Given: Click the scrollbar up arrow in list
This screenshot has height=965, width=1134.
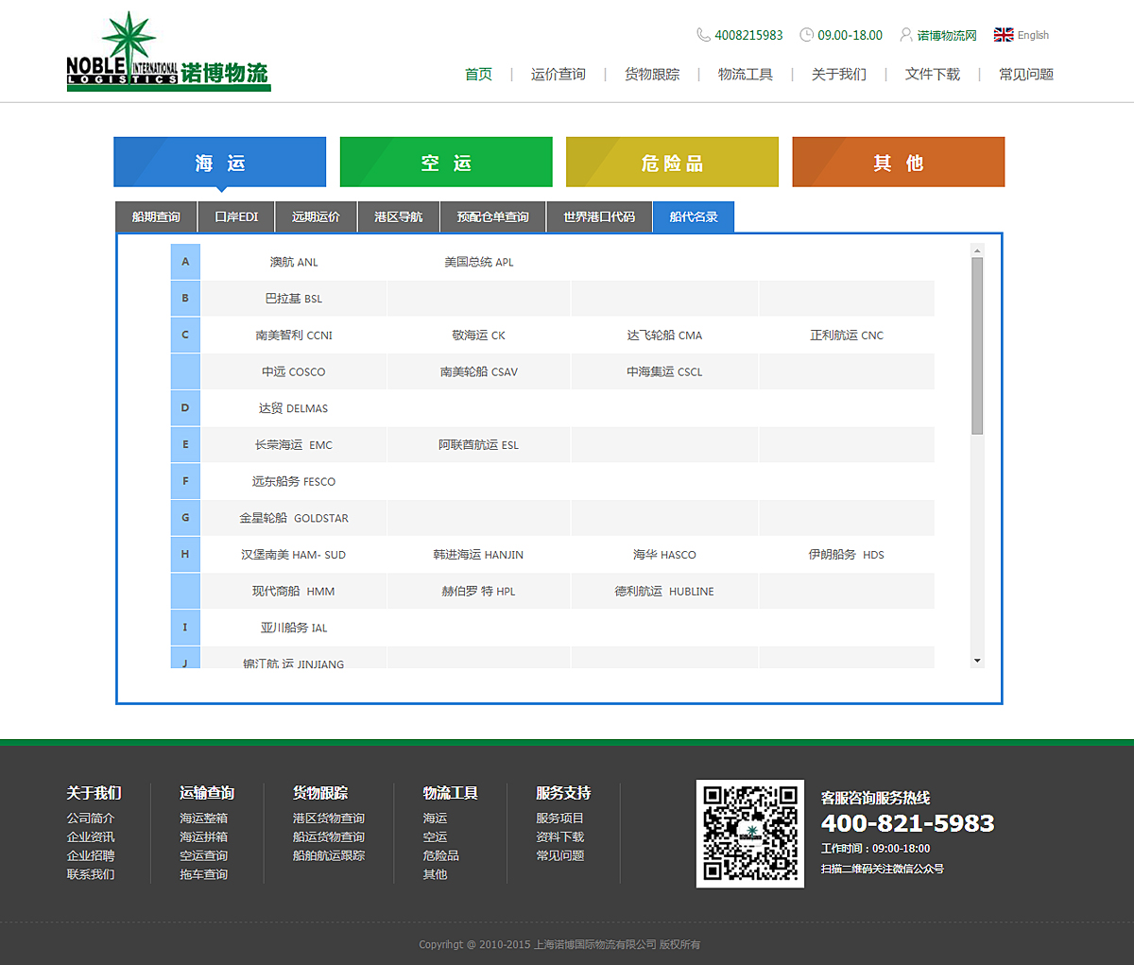Looking at the screenshot, I should (977, 250).
